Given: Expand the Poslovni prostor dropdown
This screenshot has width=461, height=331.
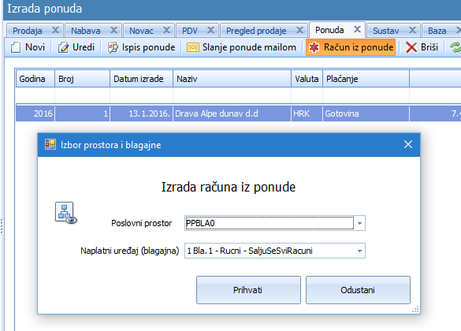Looking at the screenshot, I should point(359,223).
